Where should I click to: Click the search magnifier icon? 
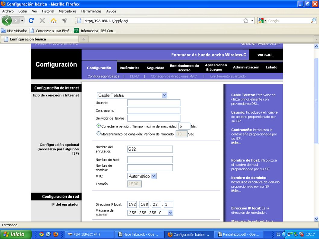314,21
